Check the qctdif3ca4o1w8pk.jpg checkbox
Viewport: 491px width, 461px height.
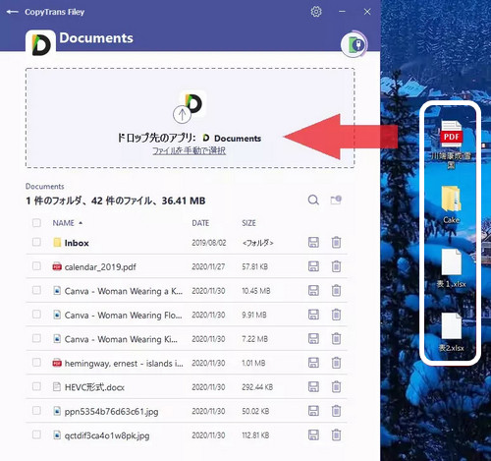click(36, 434)
